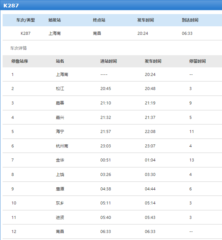
Task: Click the 终点站 column header
Action: (x=99, y=20)
